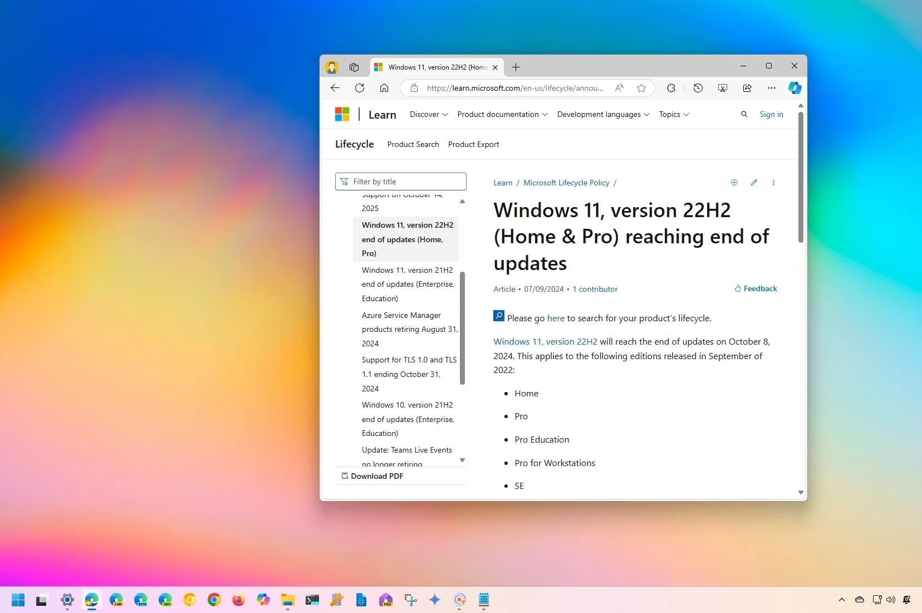922x613 pixels.
Task: Expand the Product documentation dropdown
Action: click(x=502, y=114)
